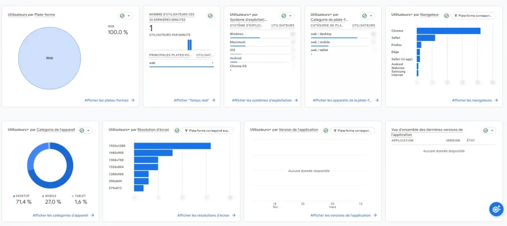Select the web / desktop row
507x226 pixels.
pos(343,34)
